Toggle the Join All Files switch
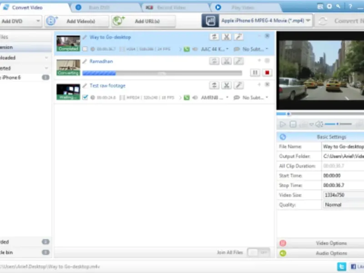Image resolution: width=364 pixels, height=273 pixels. coord(258,253)
